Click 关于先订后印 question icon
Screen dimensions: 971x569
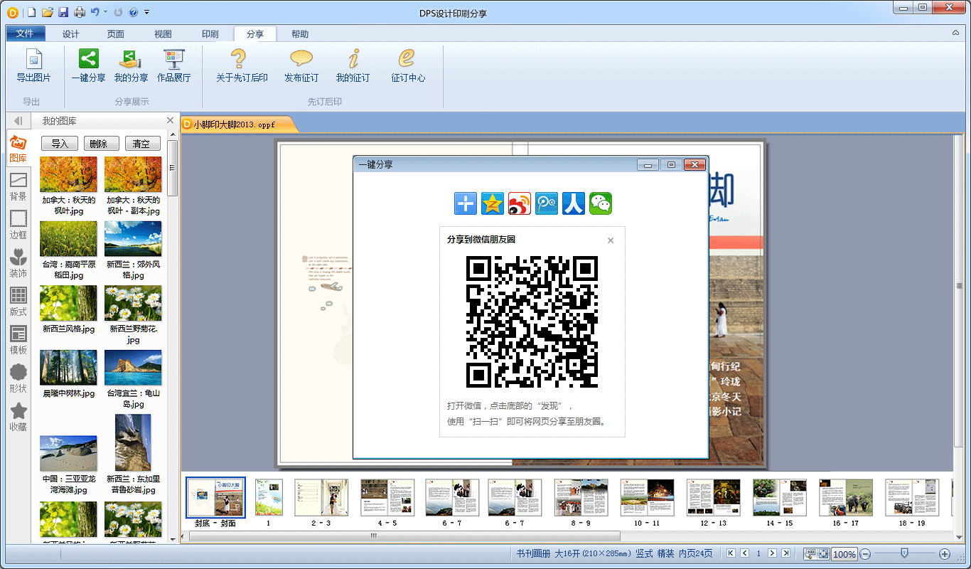pyautogui.click(x=242, y=65)
